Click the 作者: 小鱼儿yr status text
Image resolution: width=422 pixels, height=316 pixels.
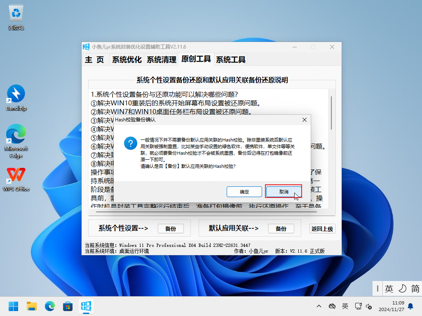251,251
